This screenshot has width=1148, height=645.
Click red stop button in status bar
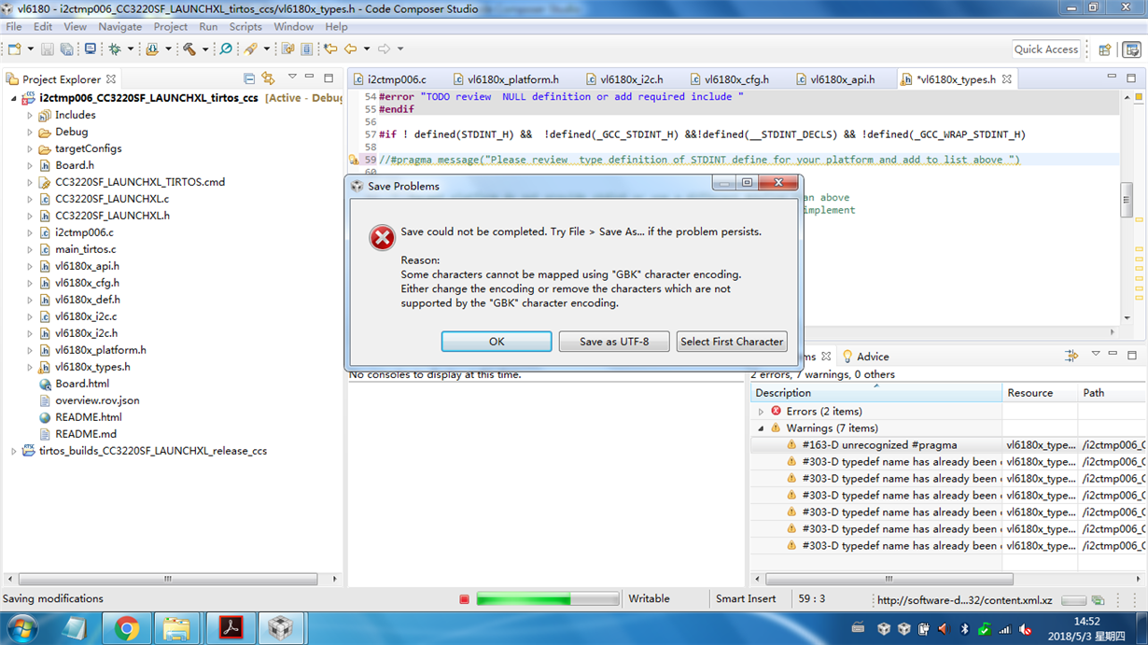[464, 599]
